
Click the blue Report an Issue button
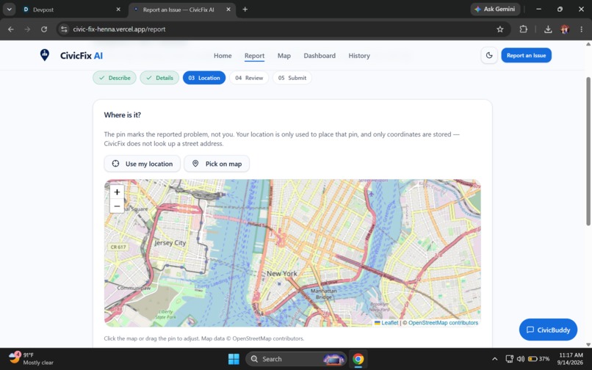526,56
